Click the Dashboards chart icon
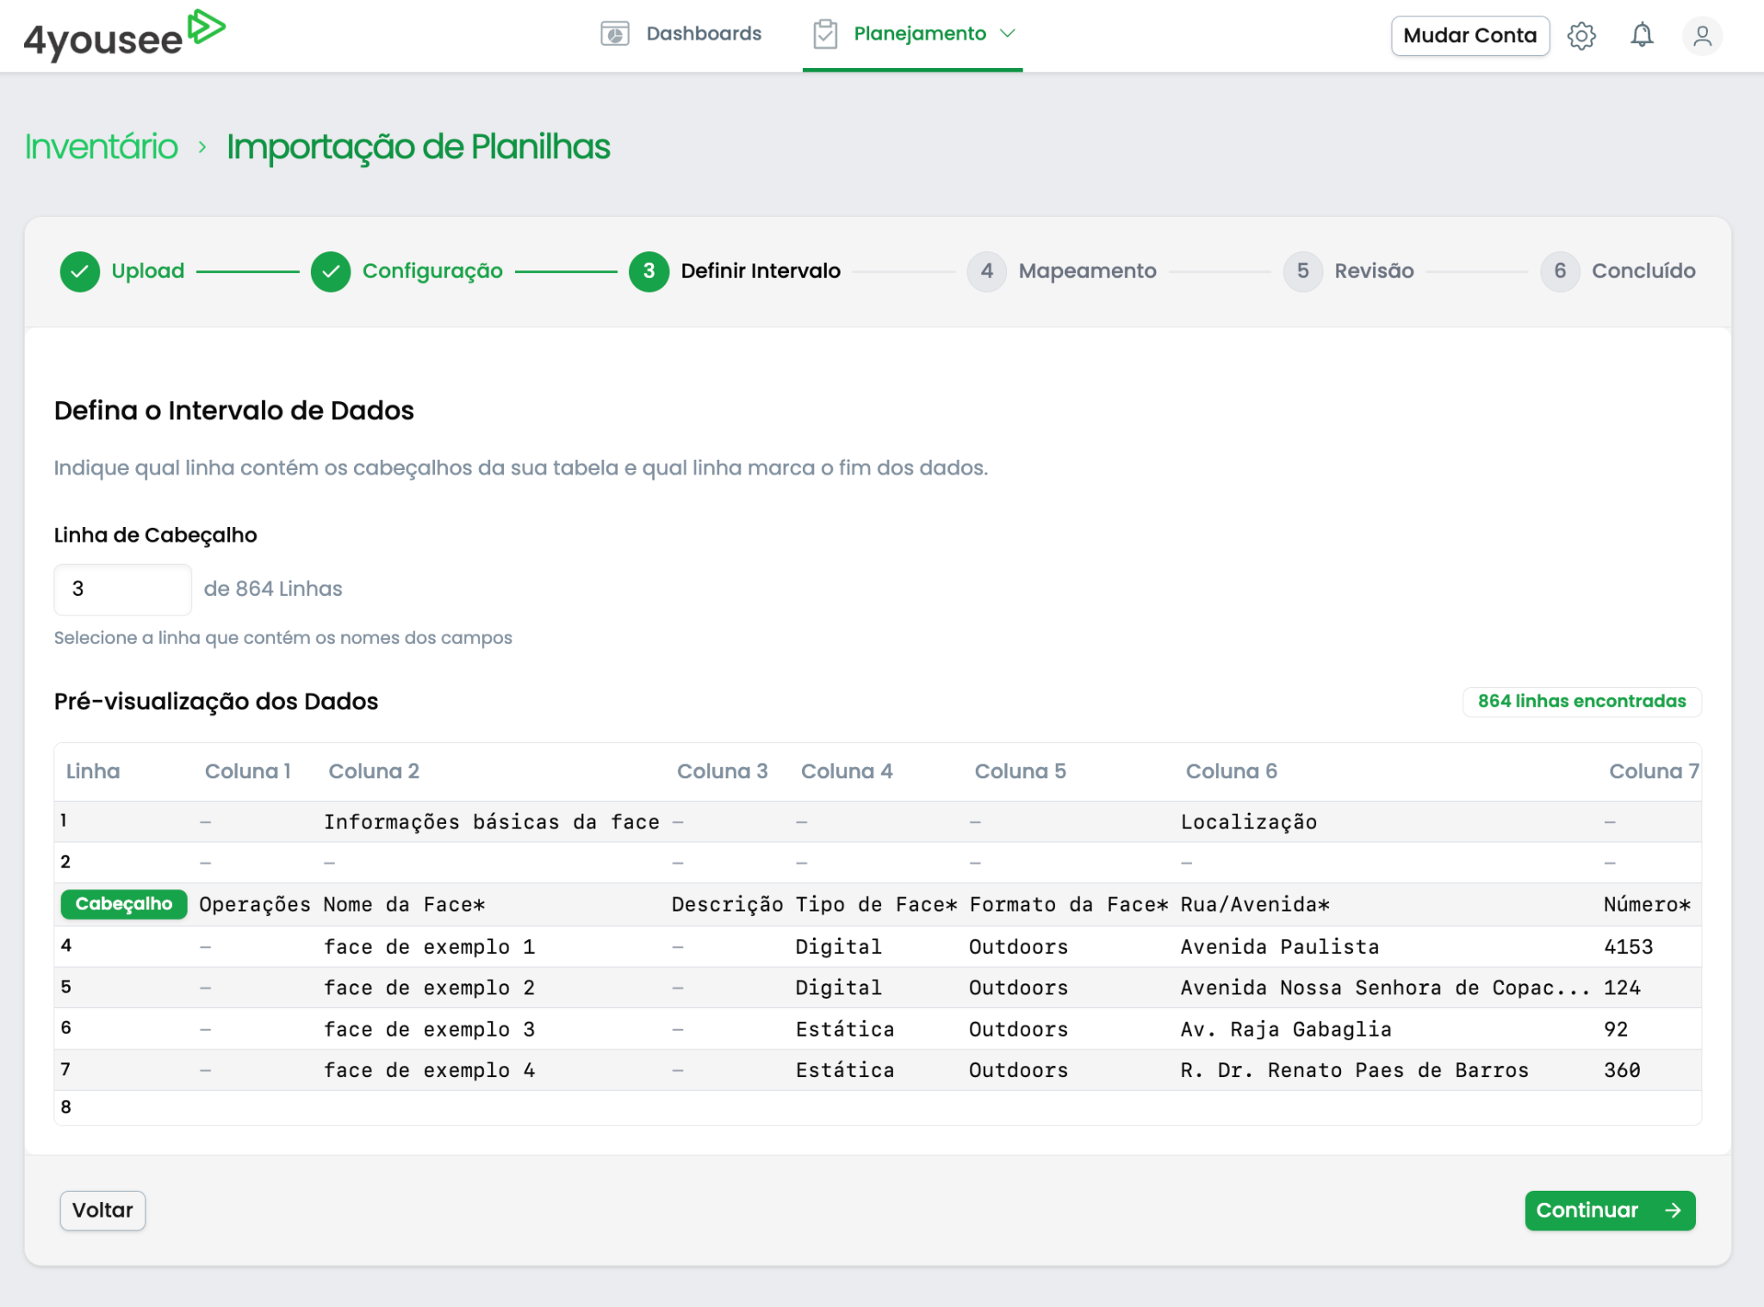 [x=614, y=34]
